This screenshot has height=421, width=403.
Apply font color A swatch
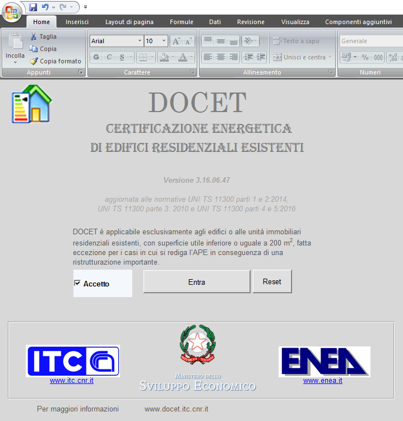[183, 57]
